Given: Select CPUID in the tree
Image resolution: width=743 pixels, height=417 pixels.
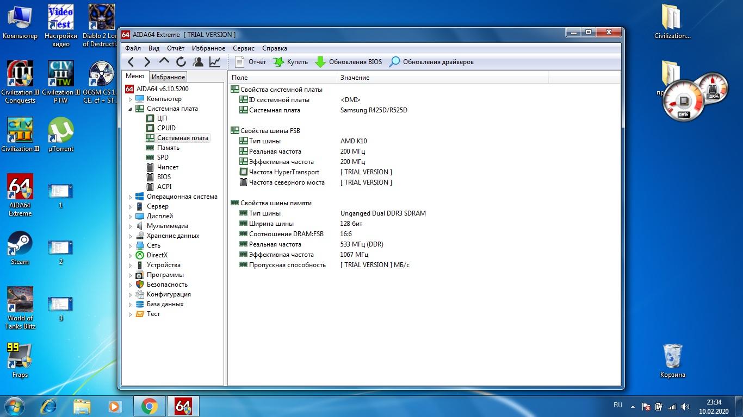Looking at the screenshot, I should pos(166,128).
